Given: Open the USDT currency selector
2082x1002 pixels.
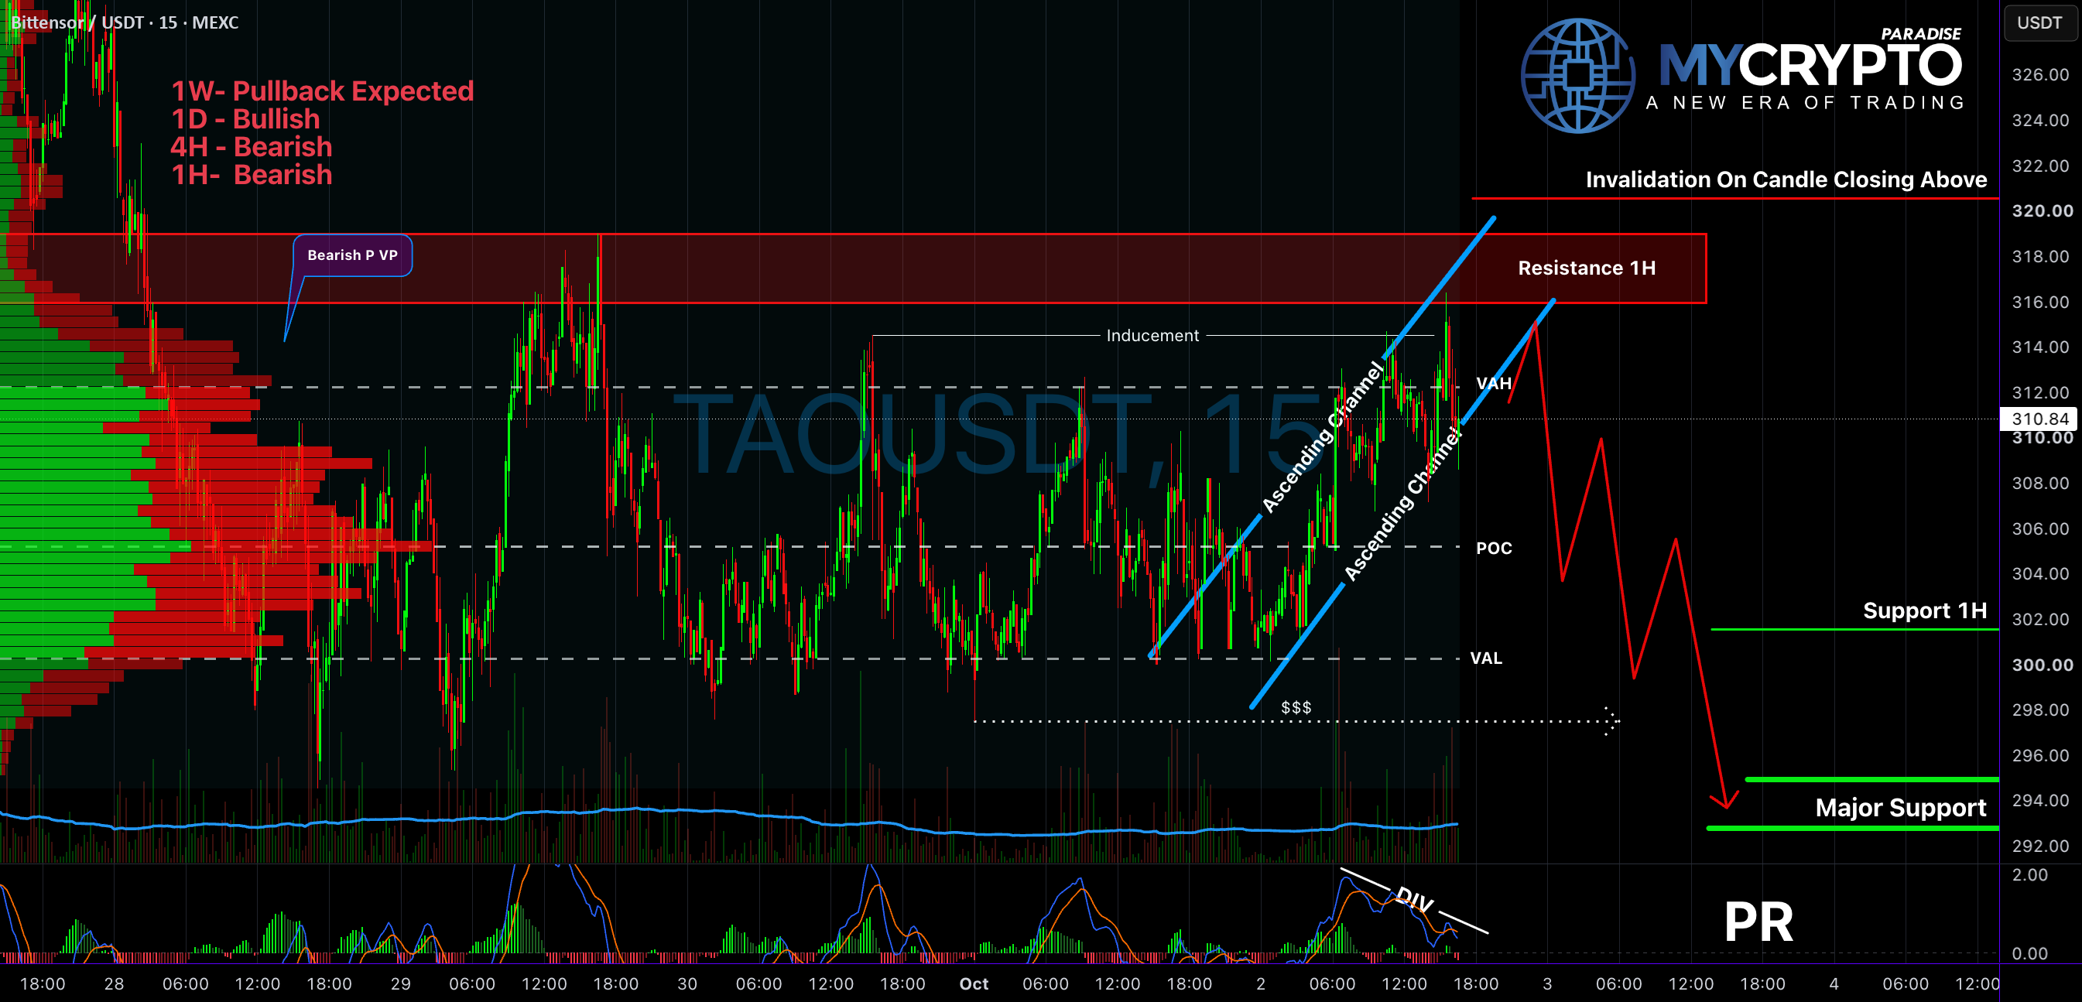Looking at the screenshot, I should point(2039,22).
